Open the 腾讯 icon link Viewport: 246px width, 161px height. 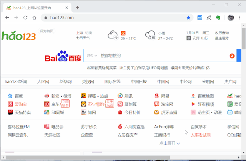(x=120, y=96)
